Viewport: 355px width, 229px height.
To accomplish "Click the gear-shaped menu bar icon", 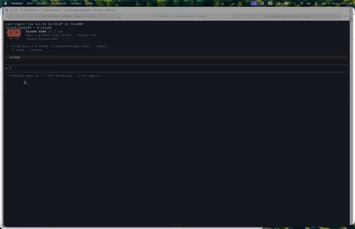I will coord(279,3).
